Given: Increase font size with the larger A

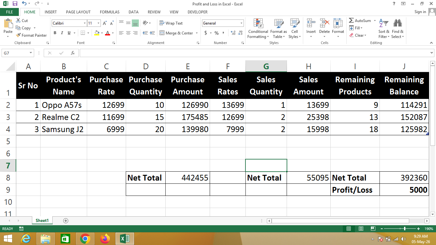Looking at the screenshot, I should pos(105,23).
